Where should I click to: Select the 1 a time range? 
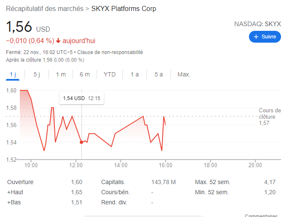[x=135, y=74]
